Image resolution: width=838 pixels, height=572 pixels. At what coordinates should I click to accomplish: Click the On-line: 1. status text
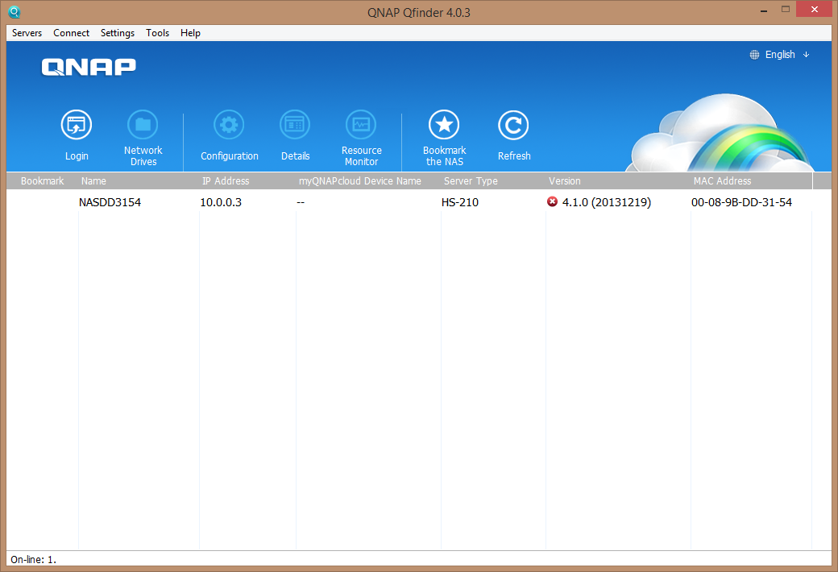point(33,560)
